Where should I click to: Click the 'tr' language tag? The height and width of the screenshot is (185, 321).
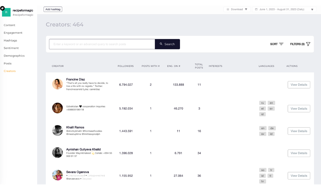271,170
